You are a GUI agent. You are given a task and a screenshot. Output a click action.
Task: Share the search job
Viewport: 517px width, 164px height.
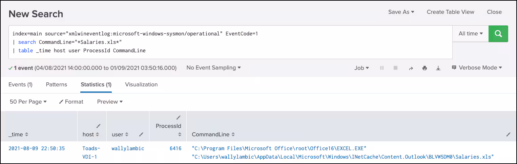coord(411,68)
